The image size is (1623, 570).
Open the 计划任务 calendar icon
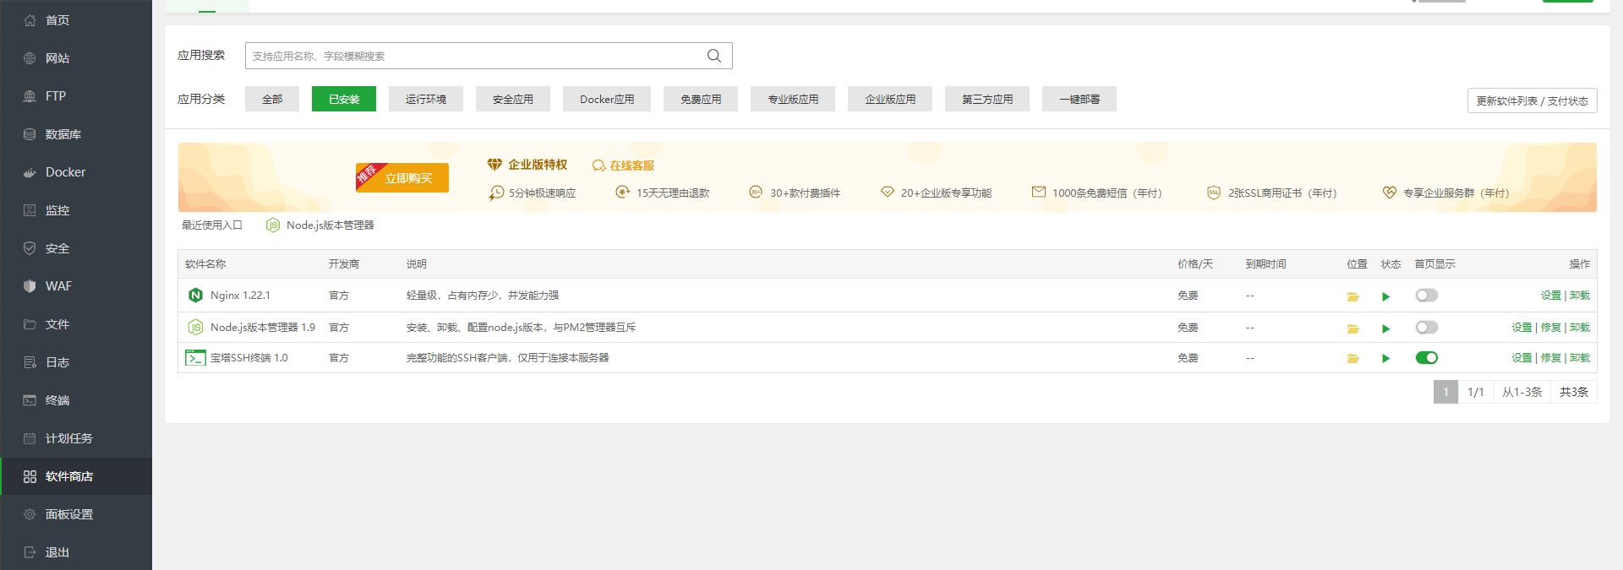(x=30, y=438)
